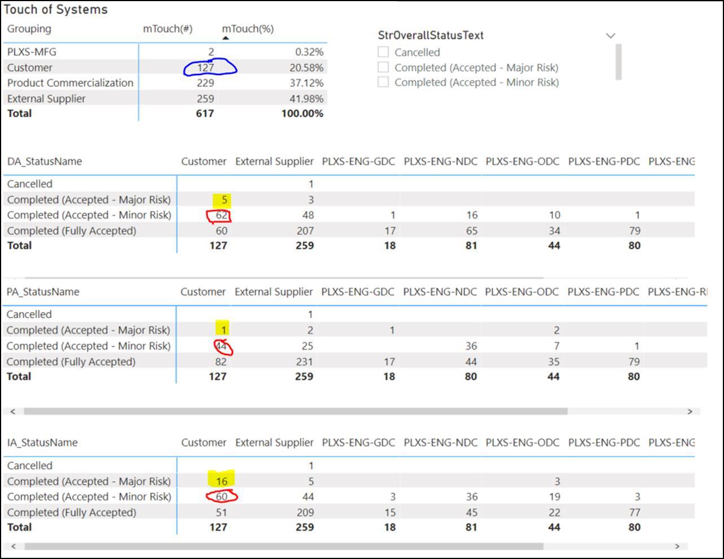The image size is (724, 559).
Task: Sort by the Grouping column header
Action: tap(29, 29)
